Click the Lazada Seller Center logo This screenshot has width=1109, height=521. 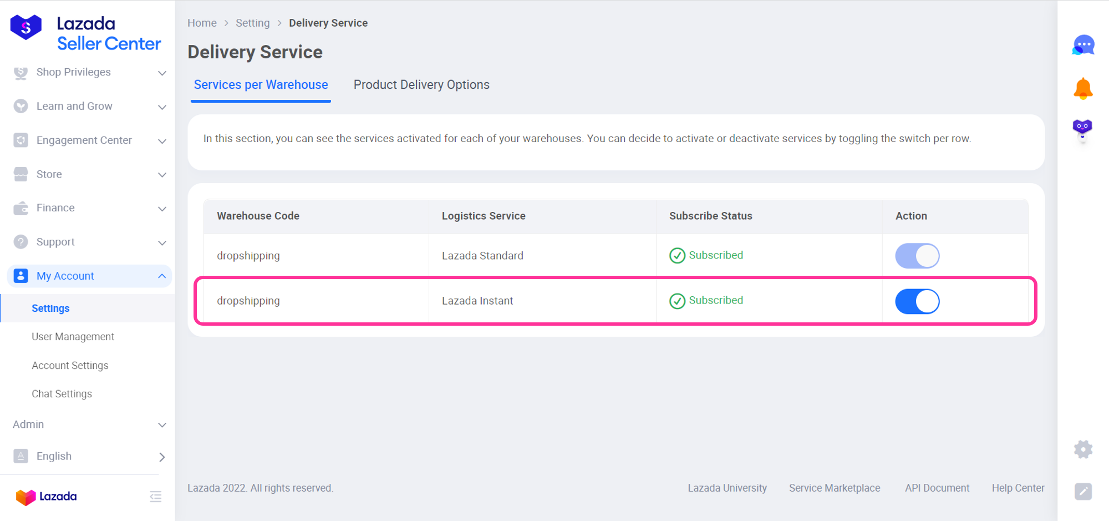(x=86, y=33)
